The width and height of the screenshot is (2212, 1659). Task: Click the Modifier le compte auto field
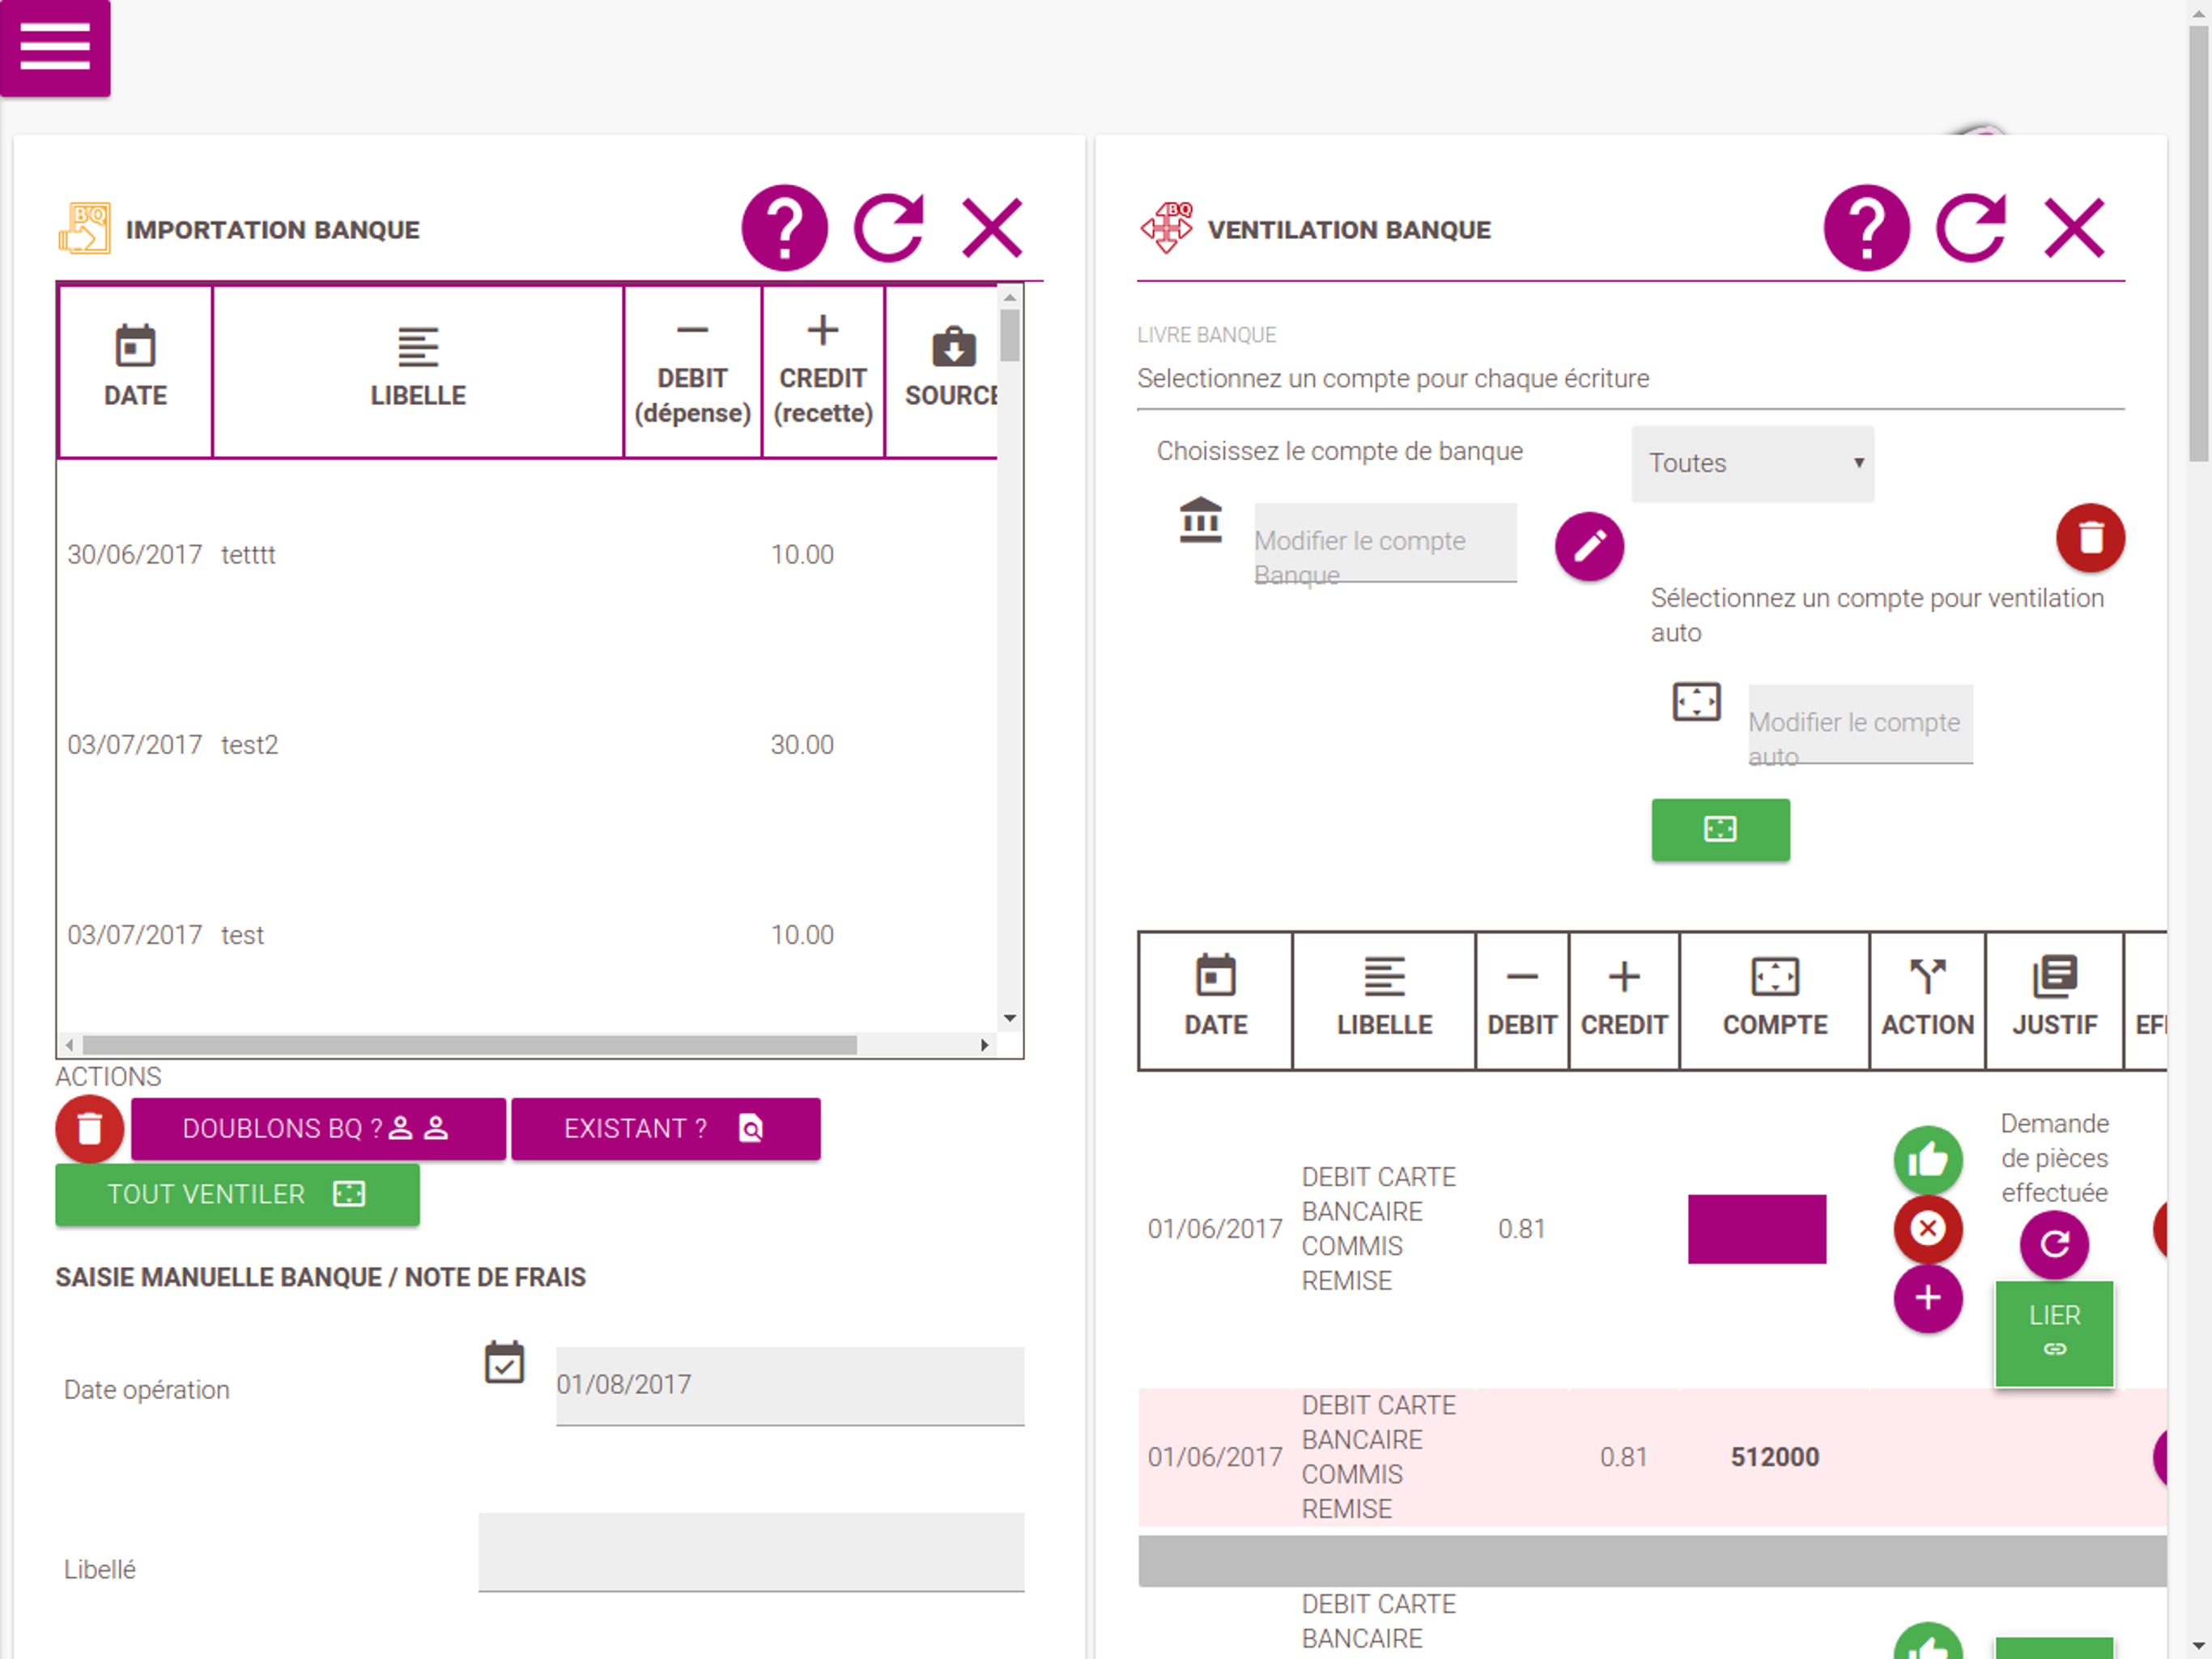click(1860, 724)
